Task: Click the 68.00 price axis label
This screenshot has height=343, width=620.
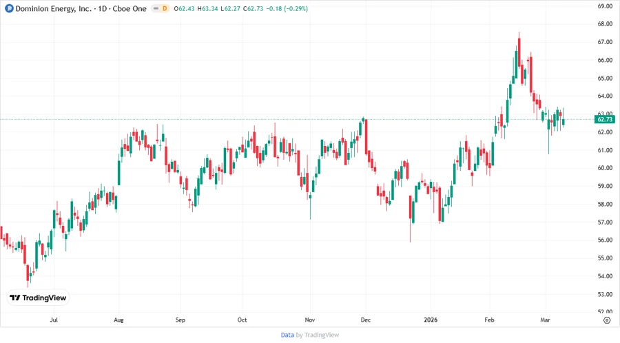Action: pos(605,24)
